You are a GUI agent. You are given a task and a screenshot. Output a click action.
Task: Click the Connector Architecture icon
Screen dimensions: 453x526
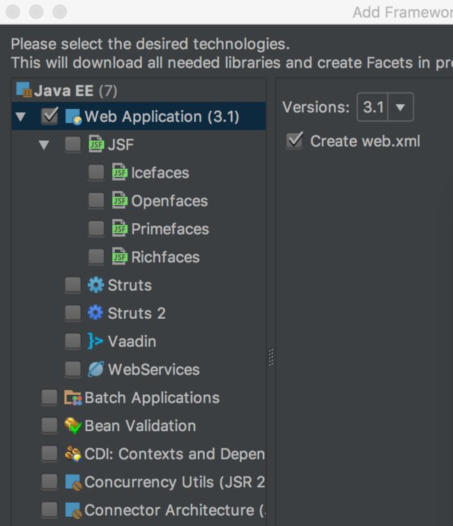(73, 510)
